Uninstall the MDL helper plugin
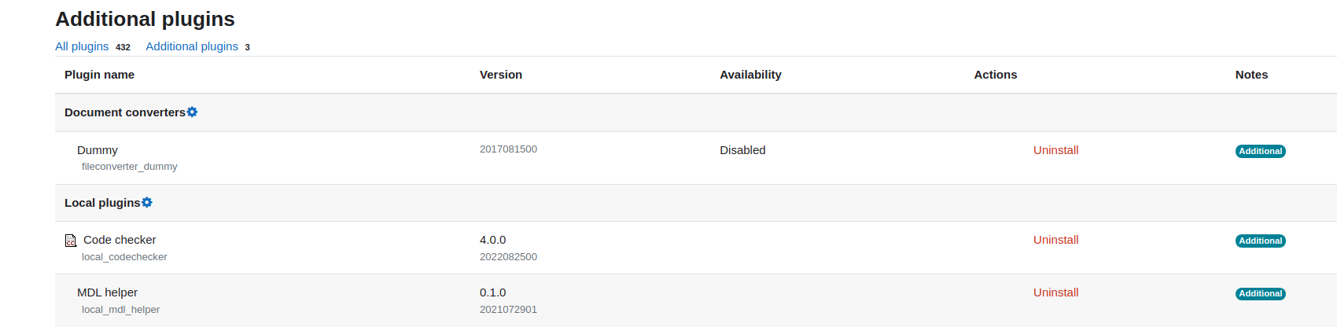 [x=1055, y=292]
